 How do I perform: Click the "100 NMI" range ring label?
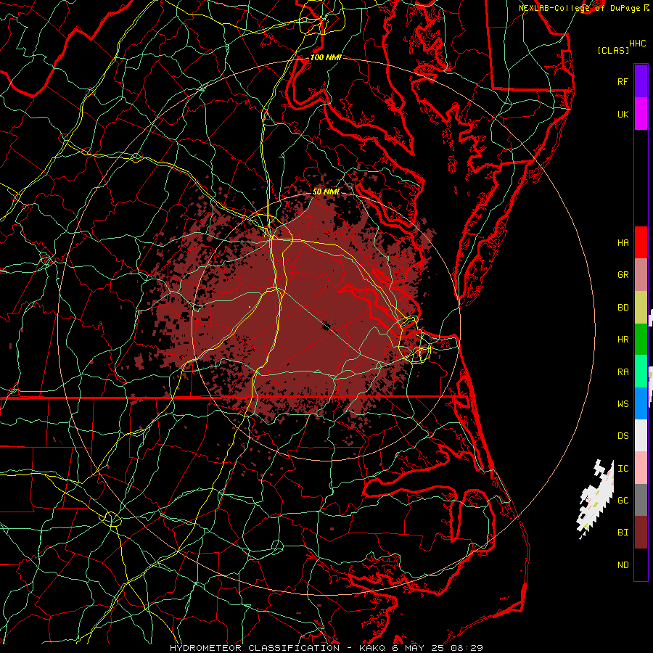(326, 57)
